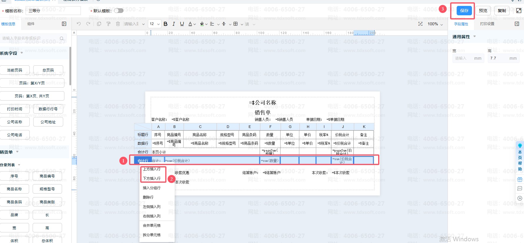Open the fill color bucket picker

202,24
